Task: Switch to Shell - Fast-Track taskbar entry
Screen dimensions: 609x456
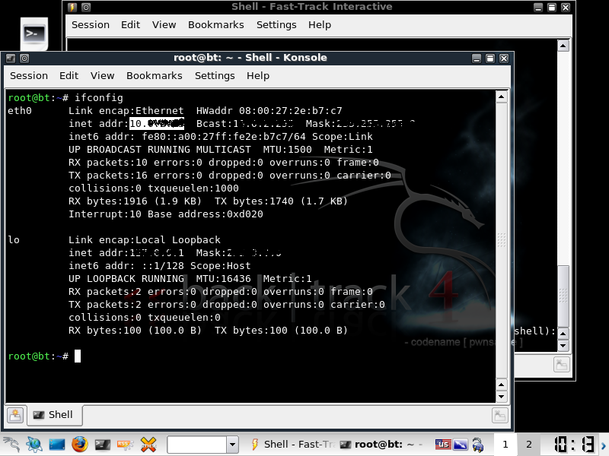Action: tap(293, 445)
